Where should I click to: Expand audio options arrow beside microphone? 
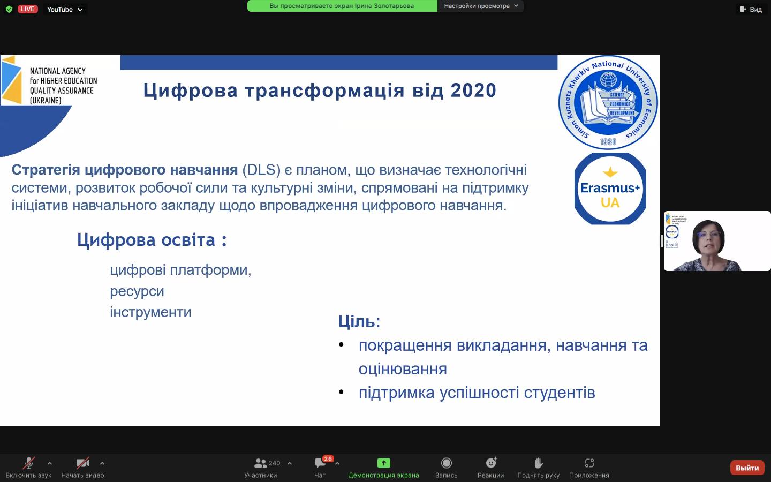pyautogui.click(x=50, y=463)
